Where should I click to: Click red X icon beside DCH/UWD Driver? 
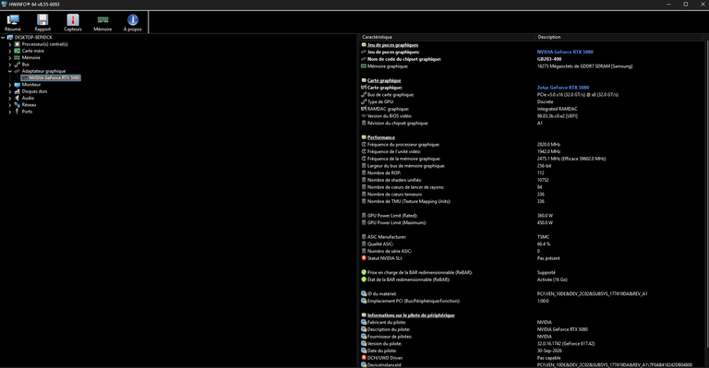pos(364,358)
